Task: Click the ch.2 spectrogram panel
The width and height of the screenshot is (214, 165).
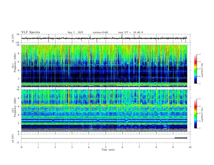Action: tap(104, 111)
